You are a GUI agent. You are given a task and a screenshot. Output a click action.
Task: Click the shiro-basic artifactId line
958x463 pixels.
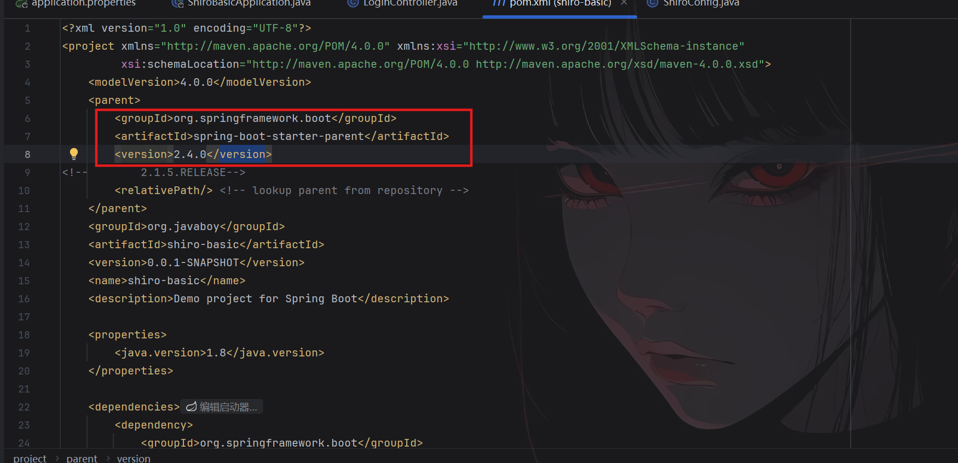[206, 244]
